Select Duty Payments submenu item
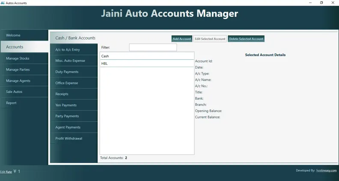The image size is (339, 181). 74,72
